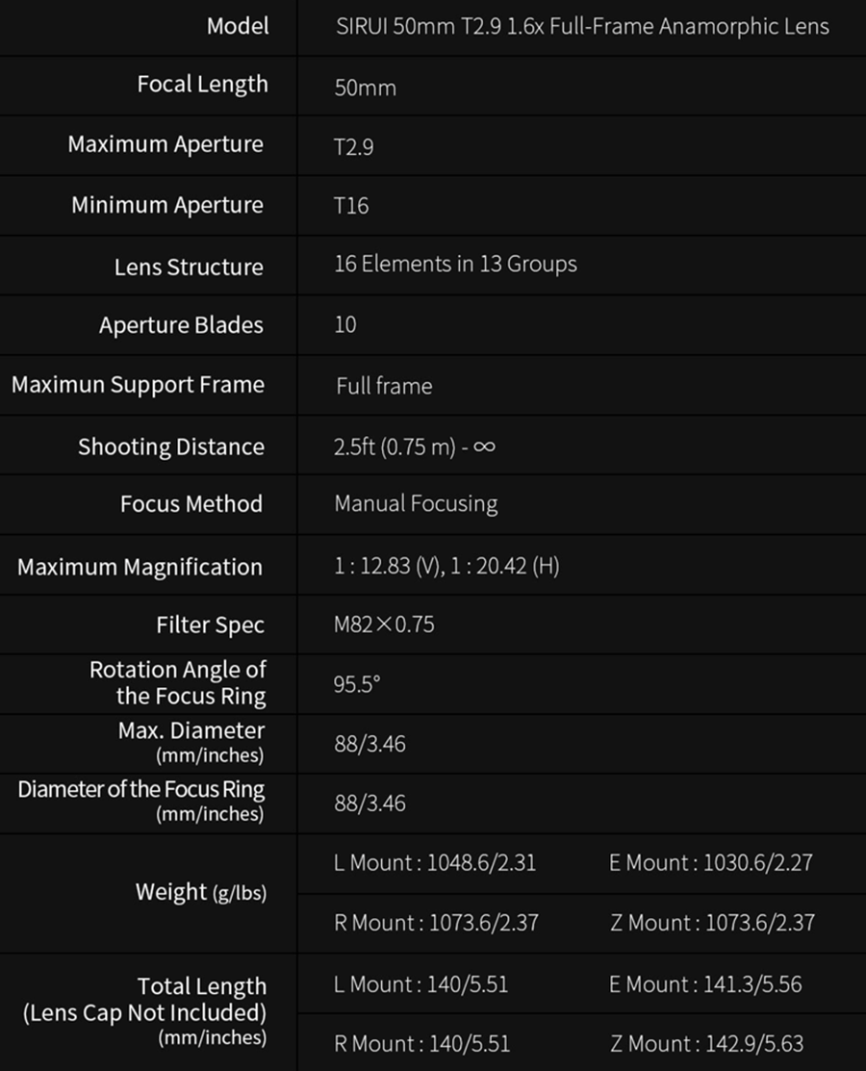Click the Focal Length label
Image resolution: width=866 pixels, height=1071 pixels.
pos(202,85)
